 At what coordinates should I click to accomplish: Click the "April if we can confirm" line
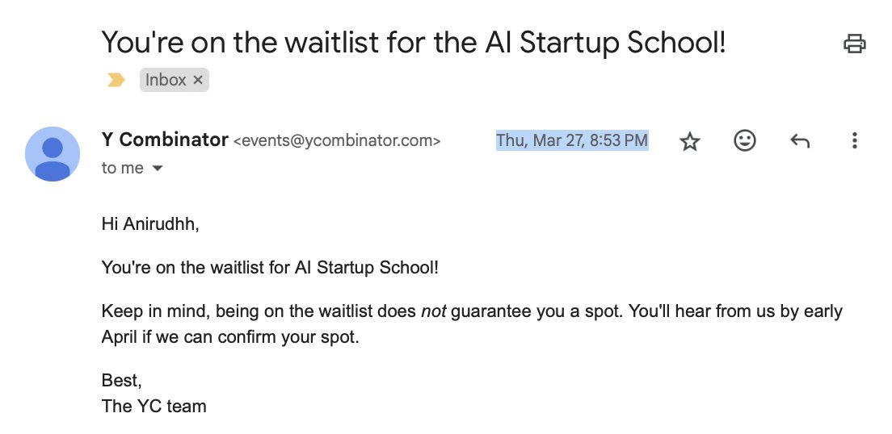[x=229, y=337]
